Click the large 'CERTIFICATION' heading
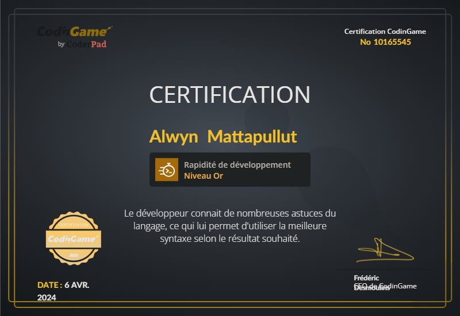The height and width of the screenshot is (316, 460). point(229,95)
